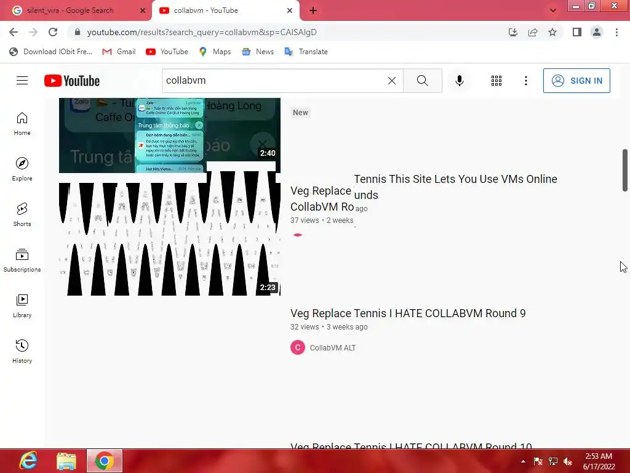Viewport: 630px width, 473px height.
Task: Open a new tab
Action: pyautogui.click(x=313, y=10)
